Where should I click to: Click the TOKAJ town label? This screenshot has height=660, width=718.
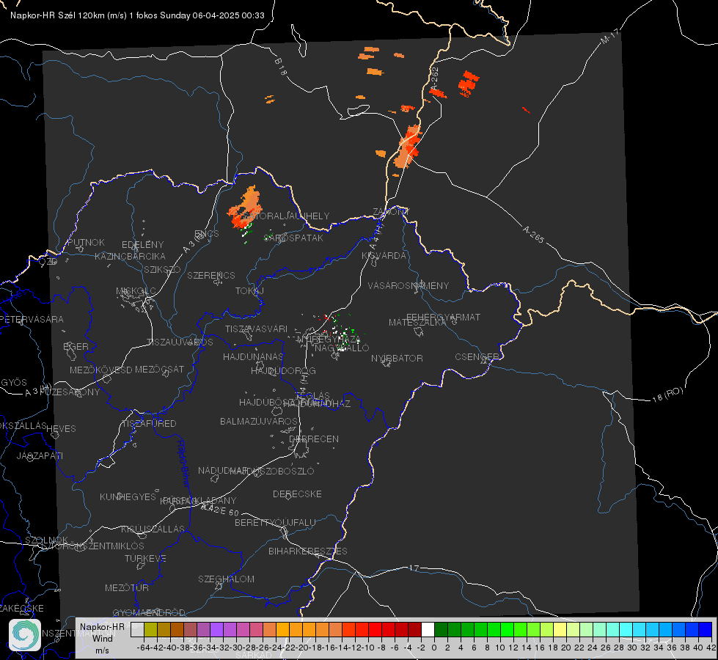249,291
